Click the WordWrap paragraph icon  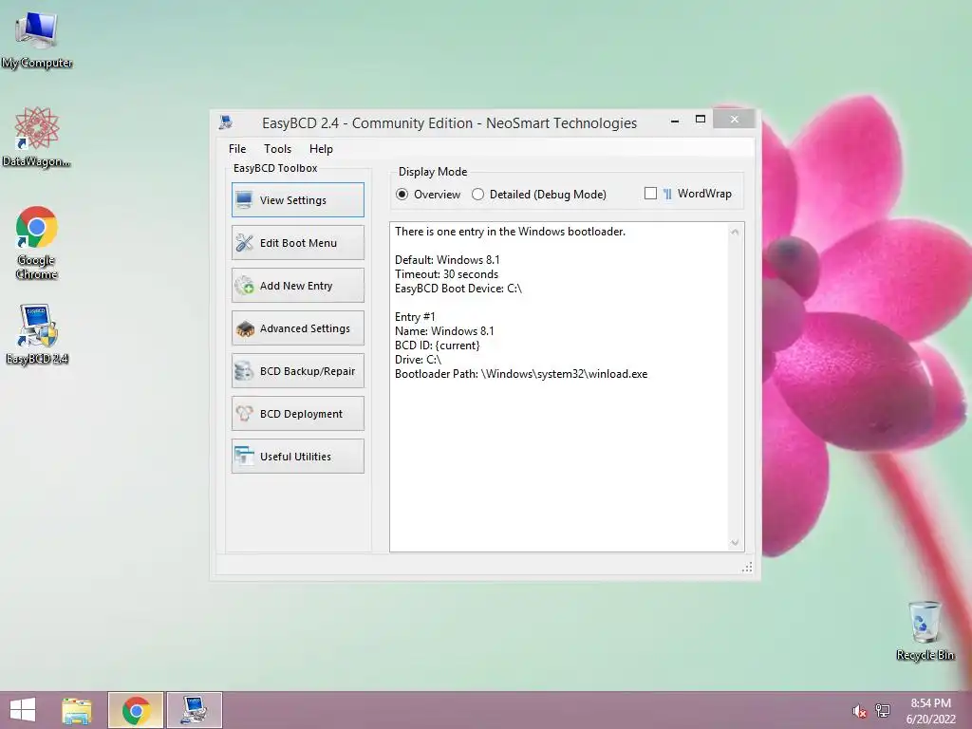(x=667, y=194)
